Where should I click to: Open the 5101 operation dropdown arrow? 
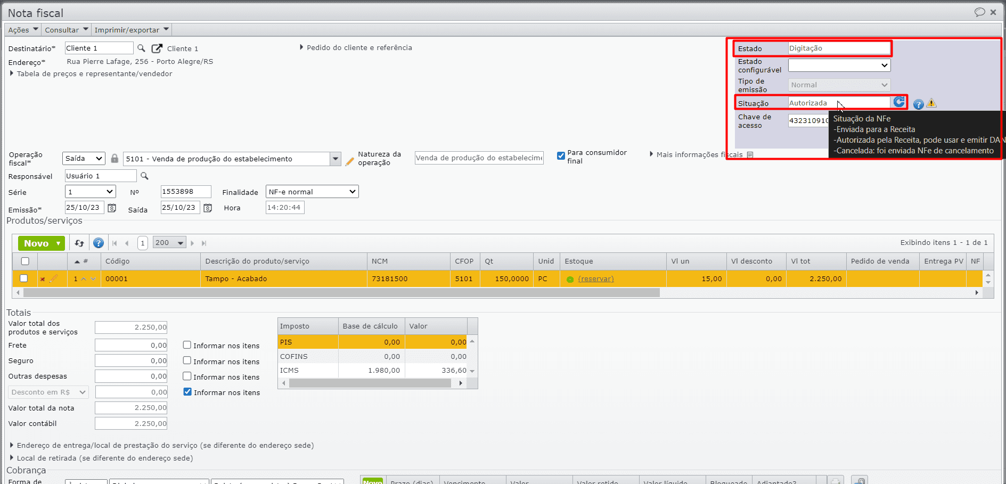coord(336,159)
